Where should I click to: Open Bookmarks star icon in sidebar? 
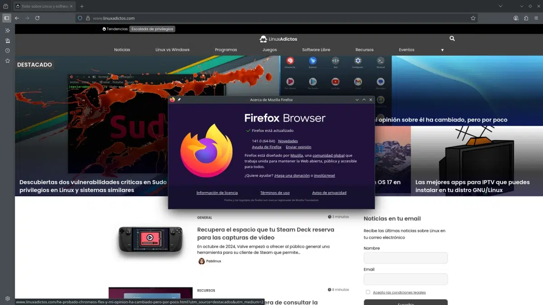click(x=7, y=61)
